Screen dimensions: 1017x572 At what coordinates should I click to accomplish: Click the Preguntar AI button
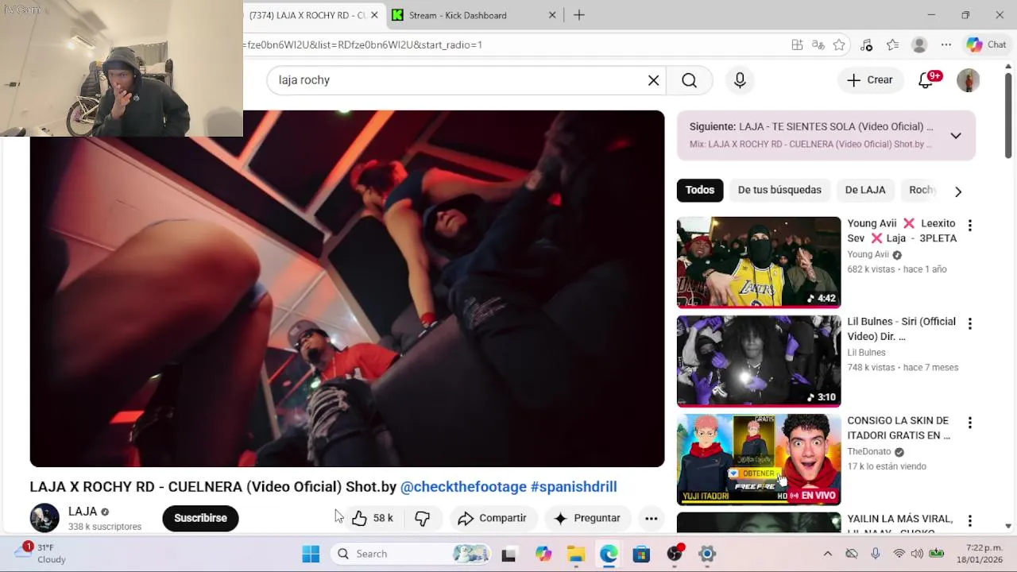587,518
